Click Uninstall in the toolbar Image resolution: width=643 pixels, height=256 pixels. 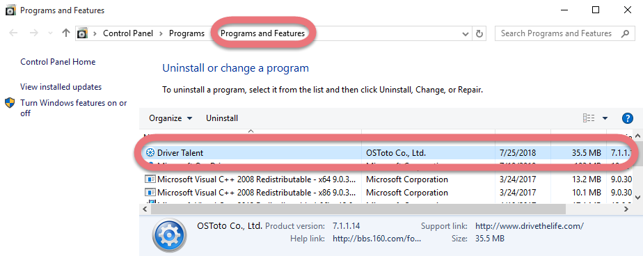222,118
